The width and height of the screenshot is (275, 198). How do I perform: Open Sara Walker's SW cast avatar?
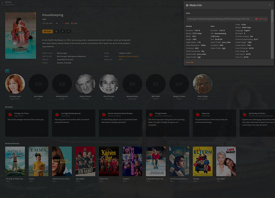[x=38, y=84]
